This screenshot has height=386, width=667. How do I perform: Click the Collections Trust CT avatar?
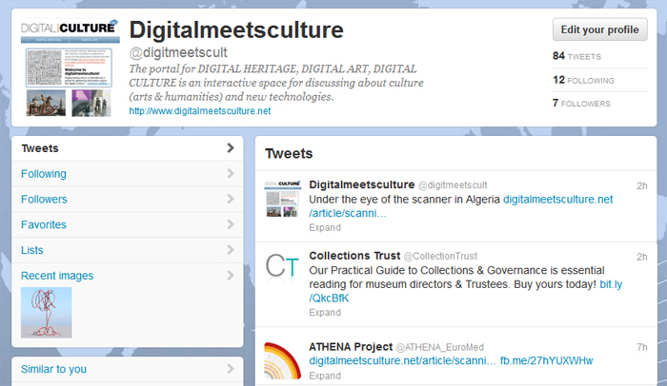(x=282, y=270)
